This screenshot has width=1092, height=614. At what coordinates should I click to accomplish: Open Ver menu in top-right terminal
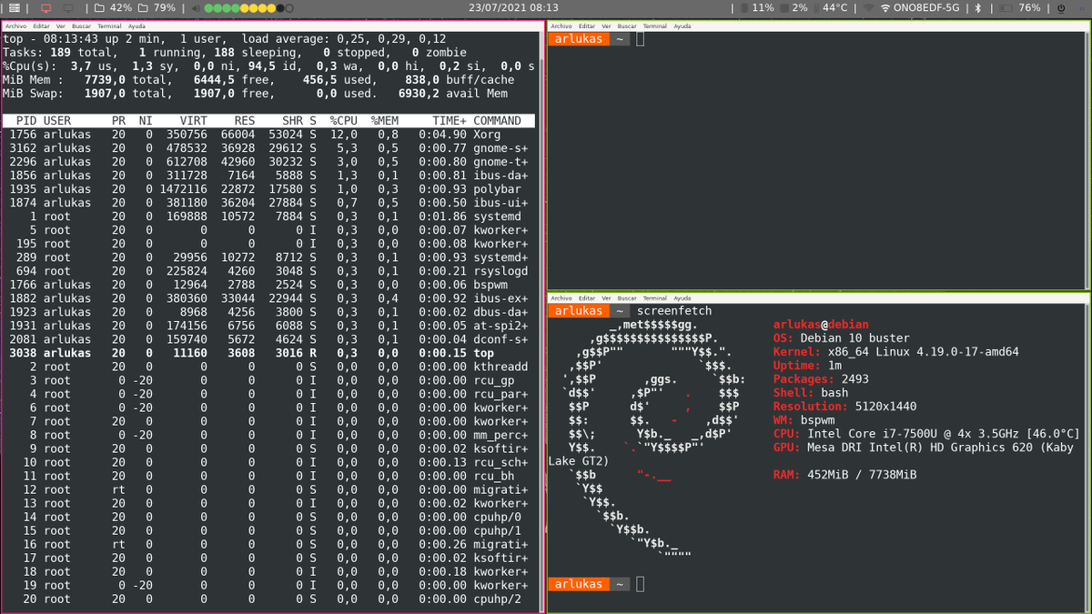point(606,26)
